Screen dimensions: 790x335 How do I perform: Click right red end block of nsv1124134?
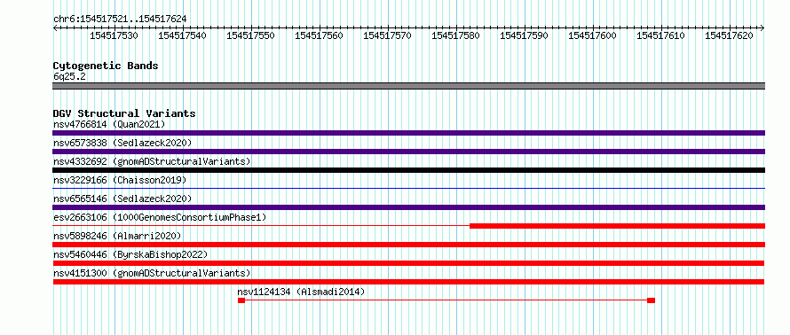click(651, 300)
